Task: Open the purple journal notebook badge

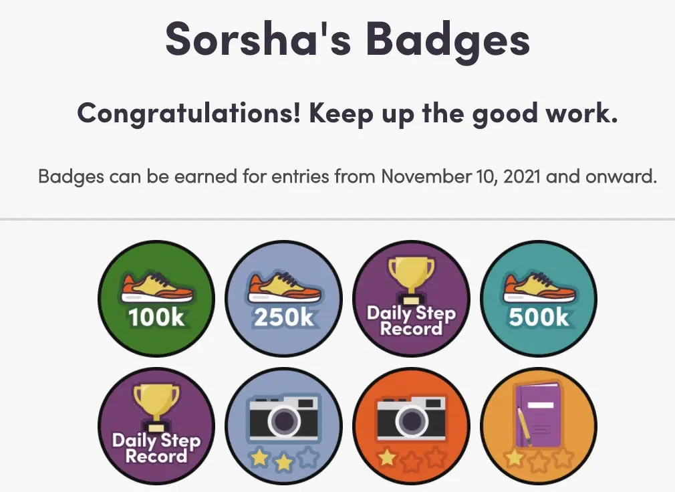Action: pyautogui.click(x=539, y=426)
